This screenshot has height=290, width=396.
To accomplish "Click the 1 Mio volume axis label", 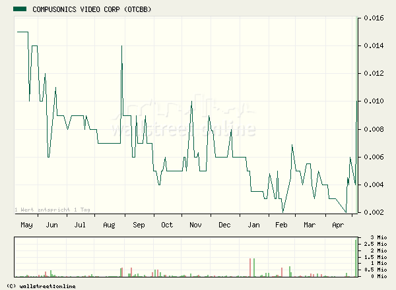I will [379, 263].
